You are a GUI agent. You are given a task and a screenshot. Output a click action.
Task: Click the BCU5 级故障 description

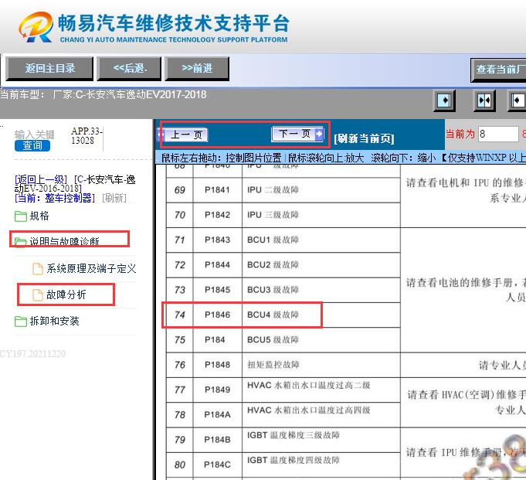(x=273, y=339)
